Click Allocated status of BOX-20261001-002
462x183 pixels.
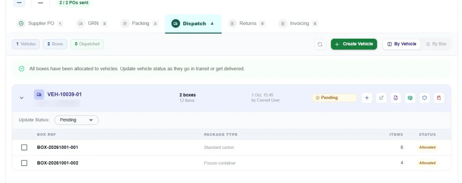427,163
